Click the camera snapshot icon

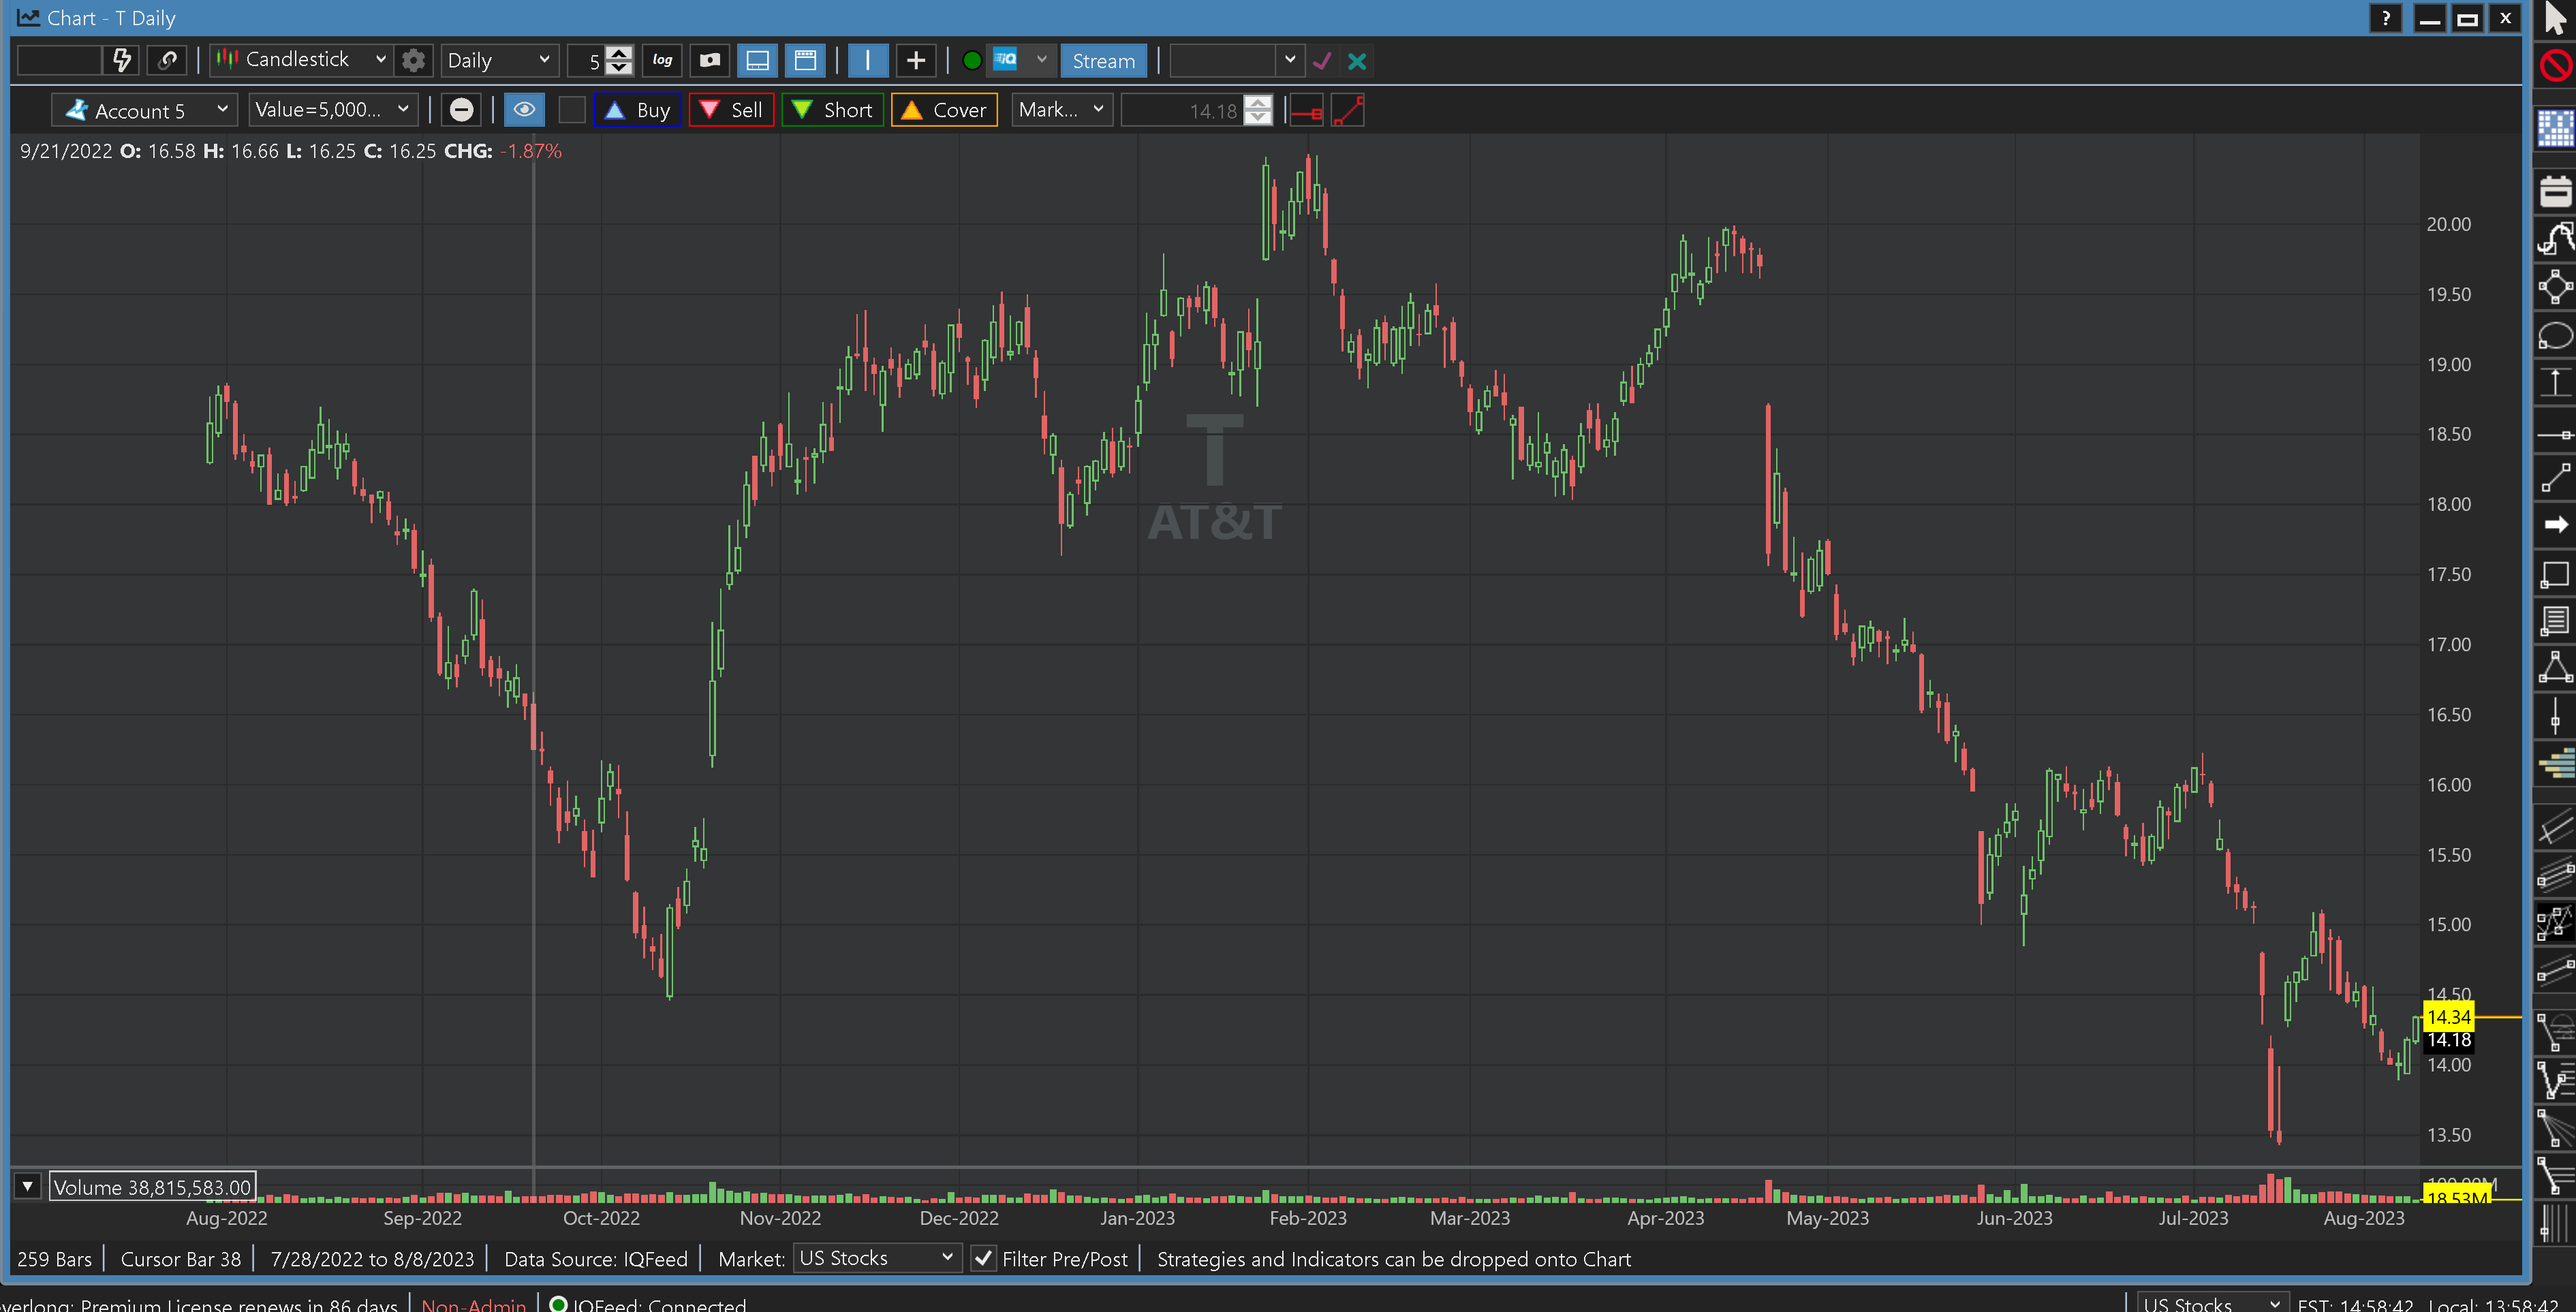[710, 60]
